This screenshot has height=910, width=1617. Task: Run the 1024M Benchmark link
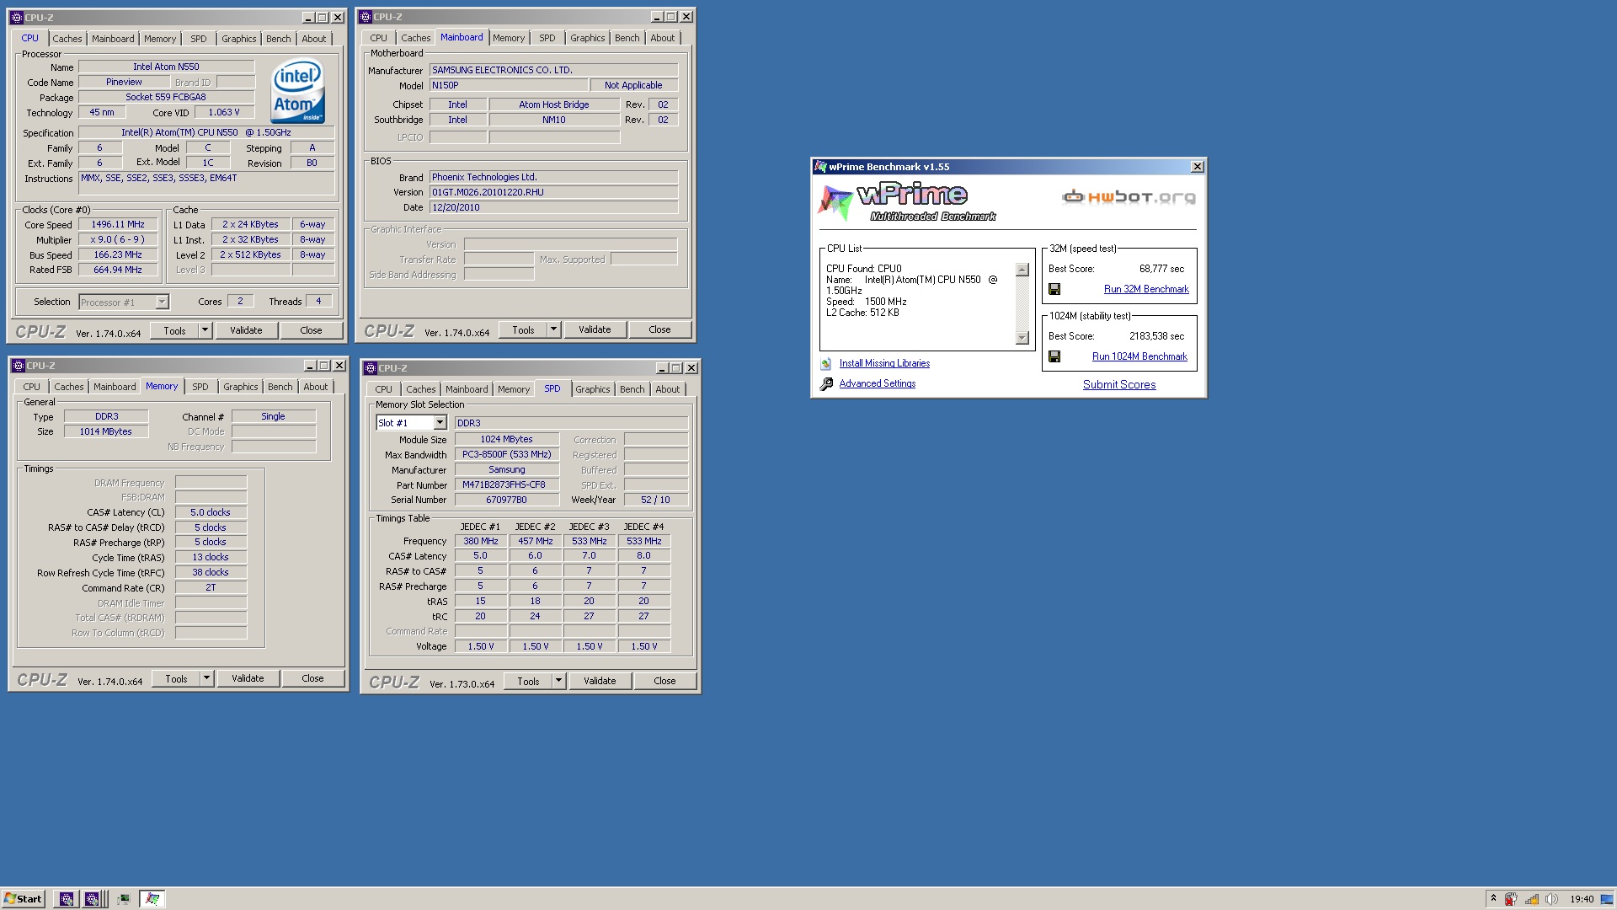pyautogui.click(x=1139, y=356)
